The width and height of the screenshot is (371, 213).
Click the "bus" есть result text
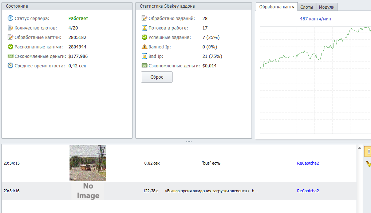click(x=211, y=163)
